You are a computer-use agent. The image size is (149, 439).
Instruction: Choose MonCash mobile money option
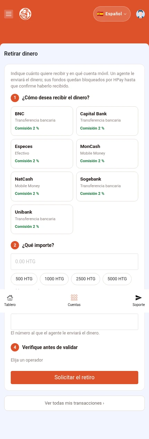point(107,154)
